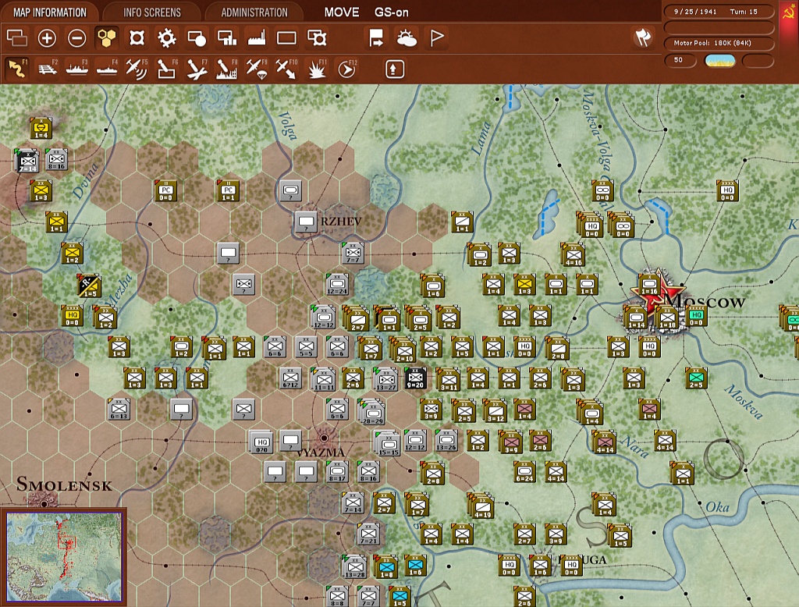
Task: Click the Moscow city label
Action: tap(705, 300)
